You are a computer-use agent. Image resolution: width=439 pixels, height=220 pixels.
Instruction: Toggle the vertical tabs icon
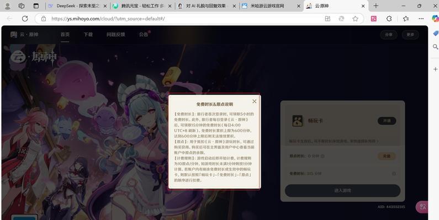[36, 6]
